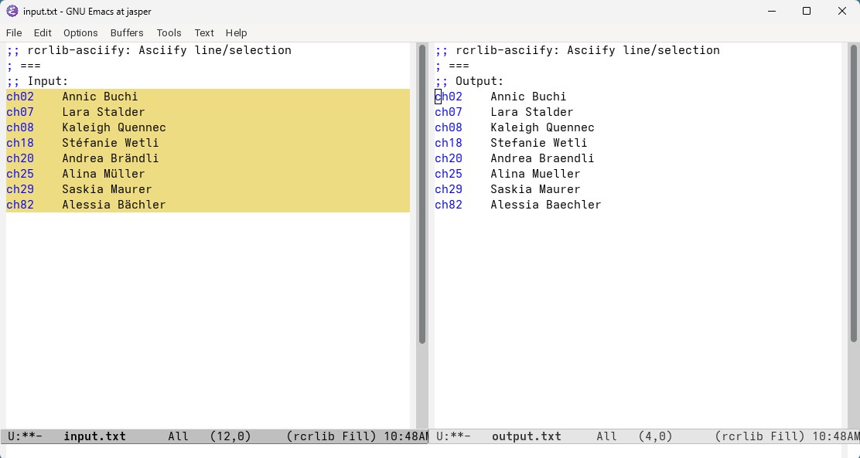Viewport: 860px width, 458px height.
Task: Open the Options menu
Action: [80, 33]
